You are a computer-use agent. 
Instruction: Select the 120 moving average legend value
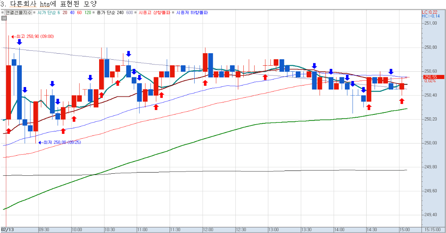(88, 12)
